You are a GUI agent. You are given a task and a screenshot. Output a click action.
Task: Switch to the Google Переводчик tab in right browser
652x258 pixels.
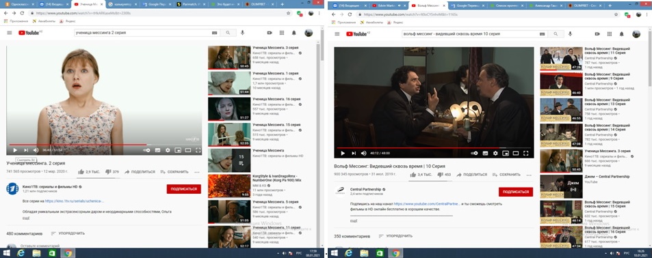468,6
